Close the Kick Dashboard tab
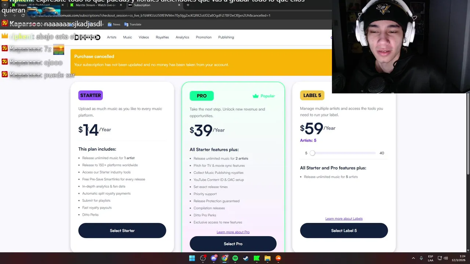 [62, 5]
